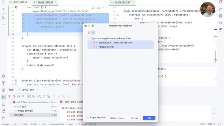Close the left Json2Tests.kt tab
Image resolution: width=224 pixels, height=126 pixels.
56,2
